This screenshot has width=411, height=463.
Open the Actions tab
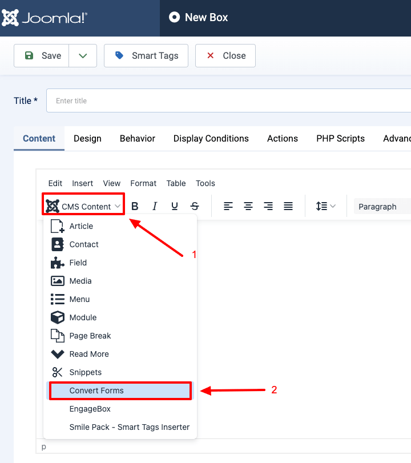(x=282, y=139)
